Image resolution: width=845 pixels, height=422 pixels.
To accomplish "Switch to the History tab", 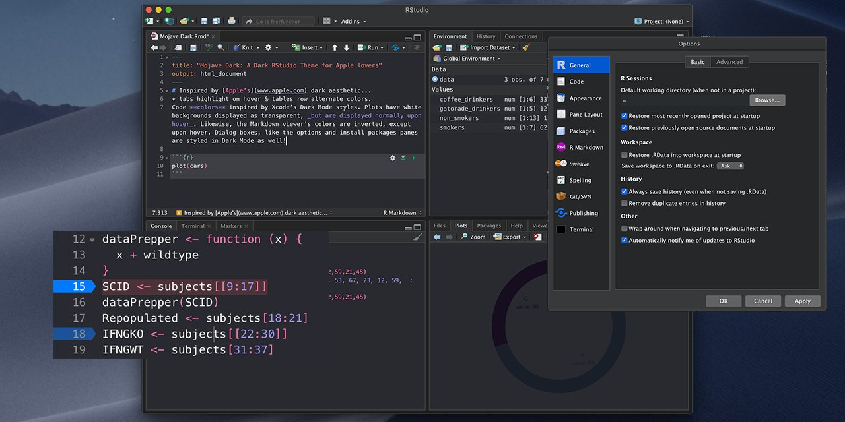I will (x=486, y=36).
